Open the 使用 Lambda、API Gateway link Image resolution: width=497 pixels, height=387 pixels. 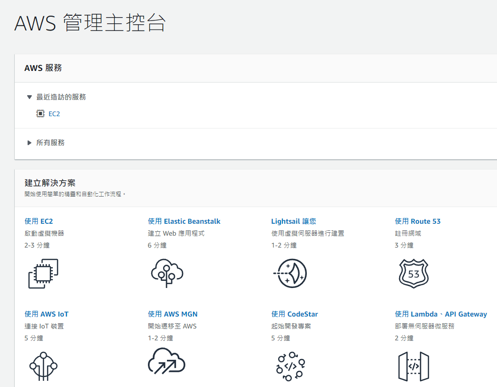click(x=440, y=314)
